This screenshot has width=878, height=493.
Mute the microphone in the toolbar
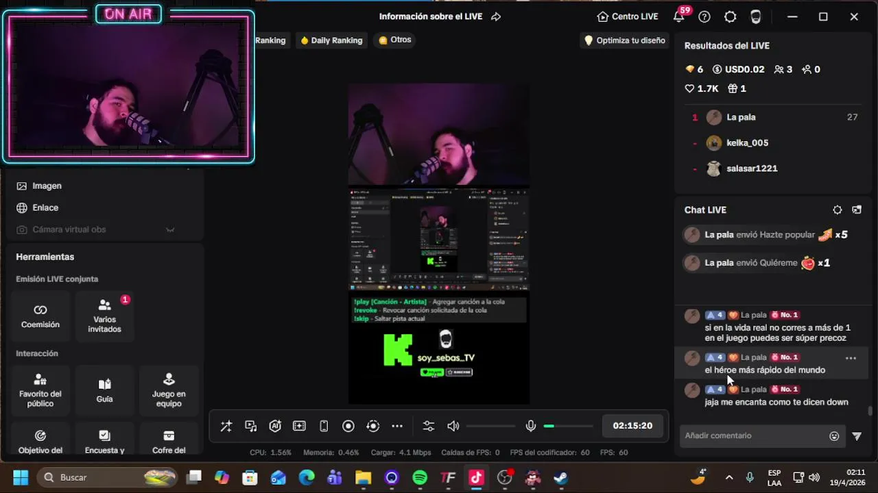[x=530, y=426]
